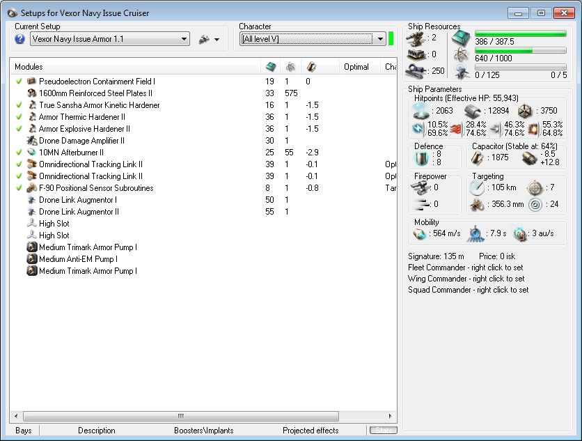
Task: Click the ship setup icon beside Current Setup
Action: (x=204, y=38)
